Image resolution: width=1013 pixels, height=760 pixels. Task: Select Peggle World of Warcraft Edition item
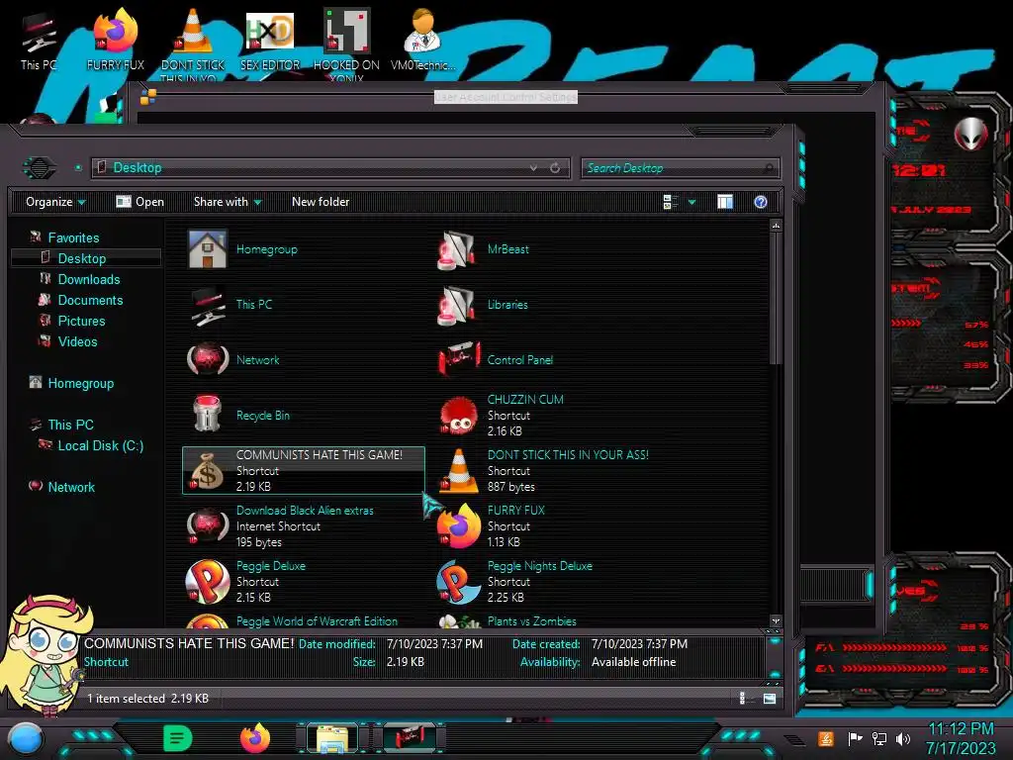[x=305, y=620]
